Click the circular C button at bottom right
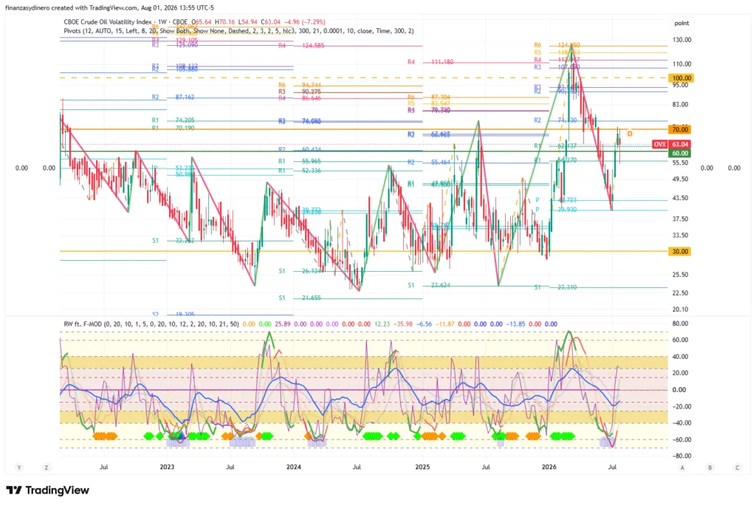 pyautogui.click(x=738, y=468)
